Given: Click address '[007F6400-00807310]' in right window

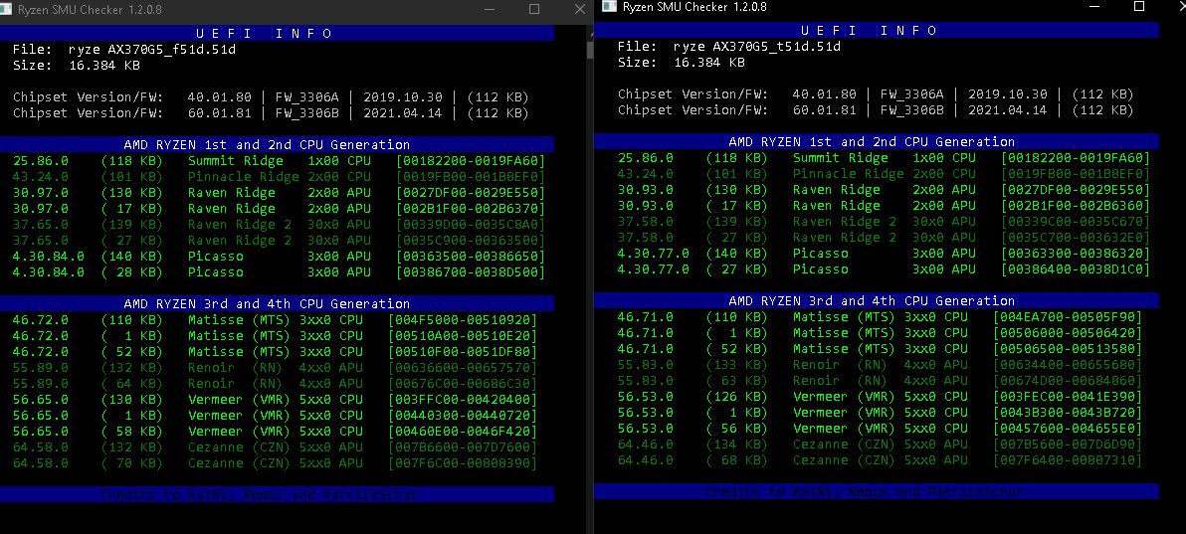Looking at the screenshot, I should pos(1068,459).
